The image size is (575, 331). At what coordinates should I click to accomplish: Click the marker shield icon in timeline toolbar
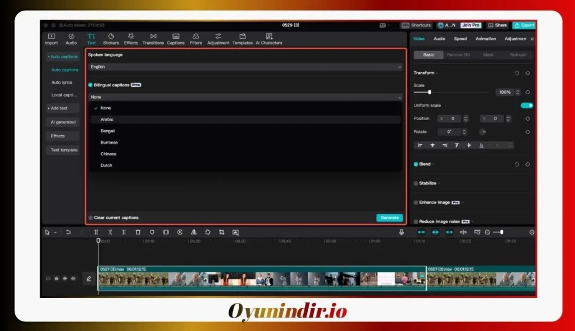pos(152,232)
